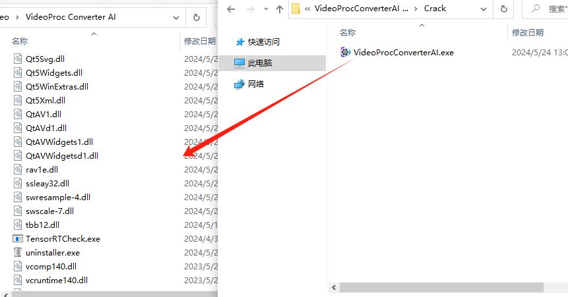
Task: Select the Qt5Widgets.dll file icon
Action: [x=18, y=72]
